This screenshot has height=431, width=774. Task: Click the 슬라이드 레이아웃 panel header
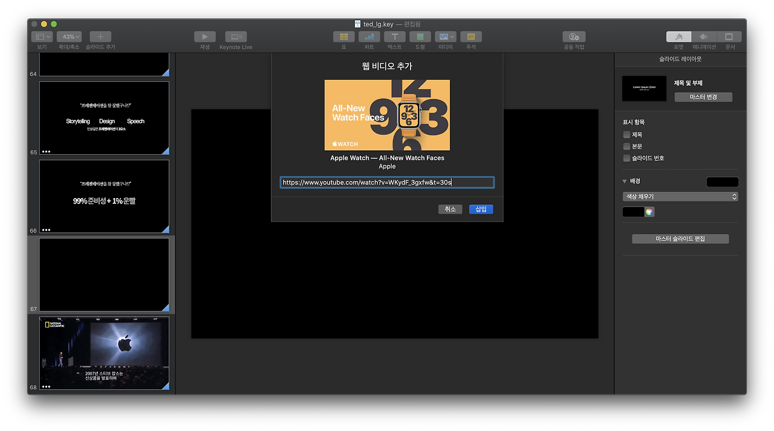pos(680,59)
